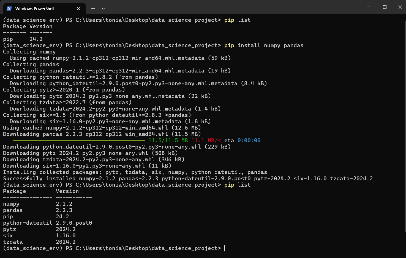This screenshot has width=406, height=258.
Task: Click 'Using cached numpy' whl line (12.6 MB)
Action: coord(102,128)
